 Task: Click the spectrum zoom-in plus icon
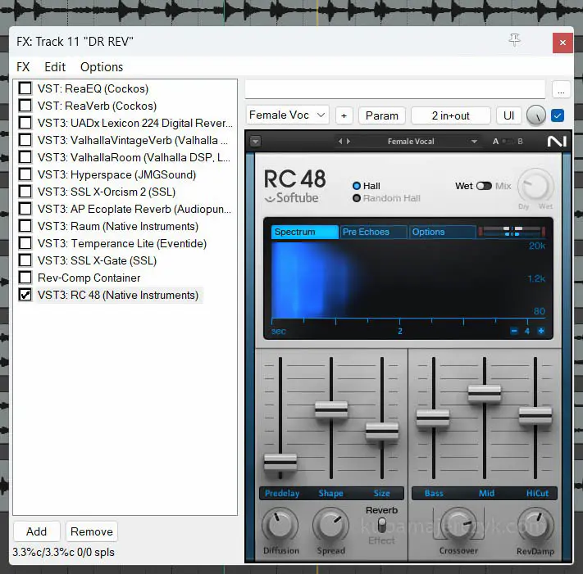(x=540, y=331)
